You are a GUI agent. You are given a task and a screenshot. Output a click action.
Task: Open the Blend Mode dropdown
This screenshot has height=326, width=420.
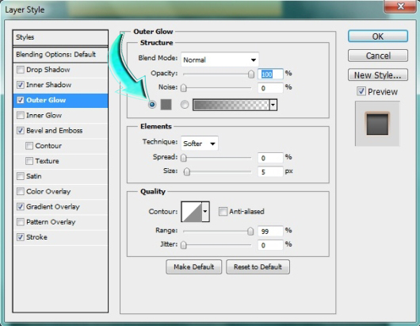(220, 59)
